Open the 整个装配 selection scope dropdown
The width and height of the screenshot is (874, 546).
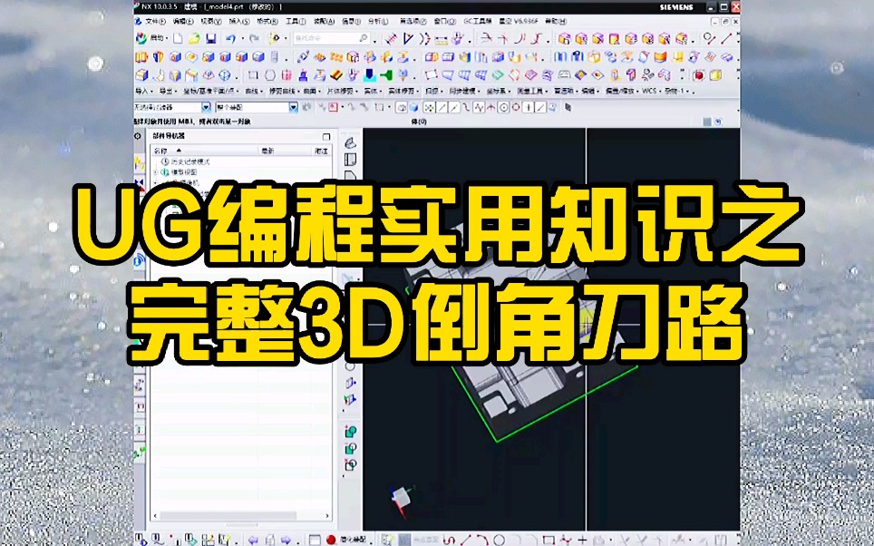295,107
